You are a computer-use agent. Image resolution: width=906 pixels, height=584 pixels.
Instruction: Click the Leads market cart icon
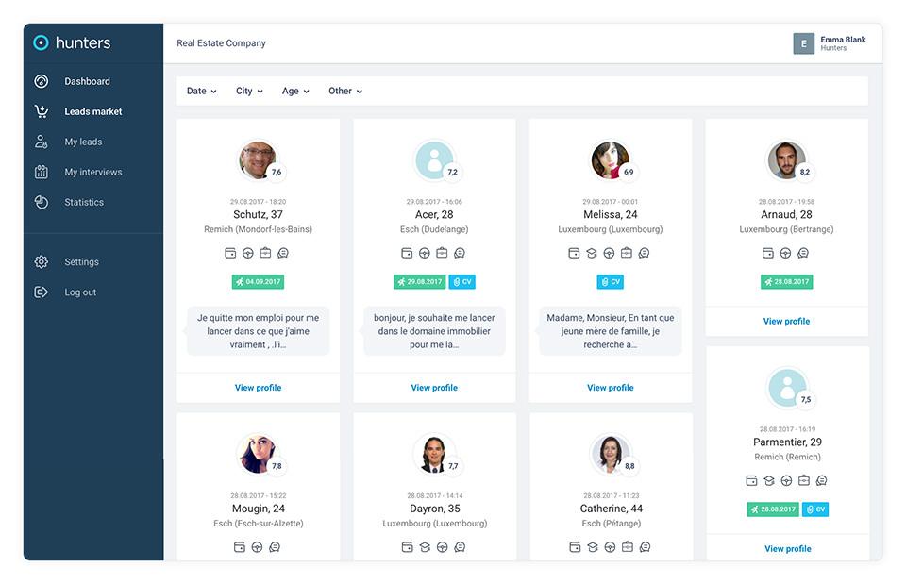42,111
